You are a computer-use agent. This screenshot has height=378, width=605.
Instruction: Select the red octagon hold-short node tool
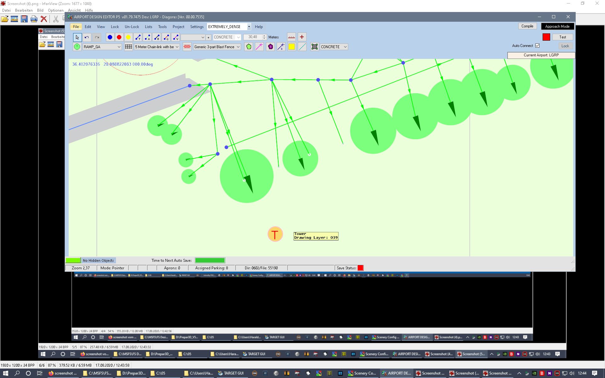pos(119,37)
